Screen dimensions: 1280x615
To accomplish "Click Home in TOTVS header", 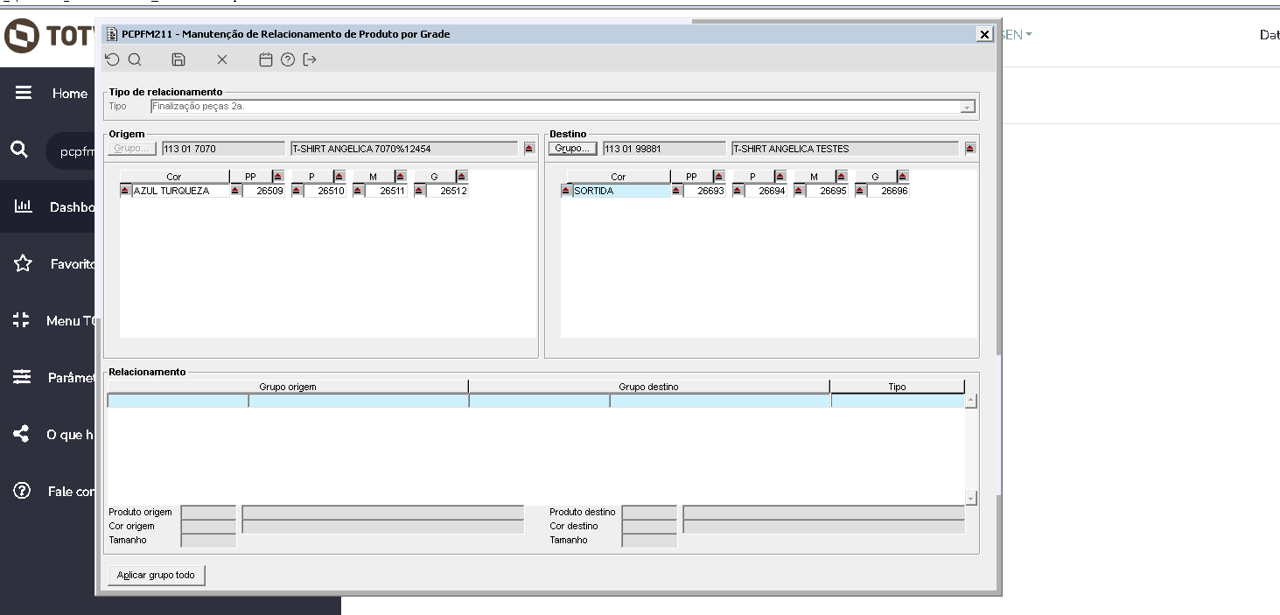I will tap(70, 93).
